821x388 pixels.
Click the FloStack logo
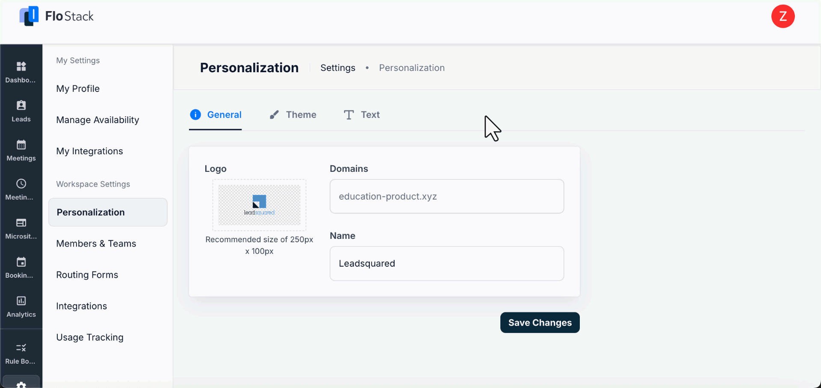click(56, 16)
